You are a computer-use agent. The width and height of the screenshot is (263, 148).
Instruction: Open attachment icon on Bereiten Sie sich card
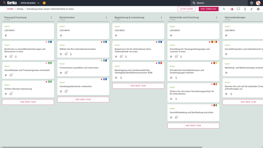pos(231,94)
